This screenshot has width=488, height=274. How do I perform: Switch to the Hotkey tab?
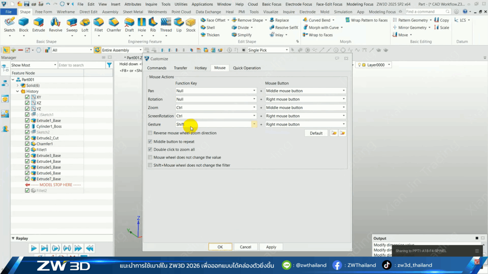pos(201,68)
